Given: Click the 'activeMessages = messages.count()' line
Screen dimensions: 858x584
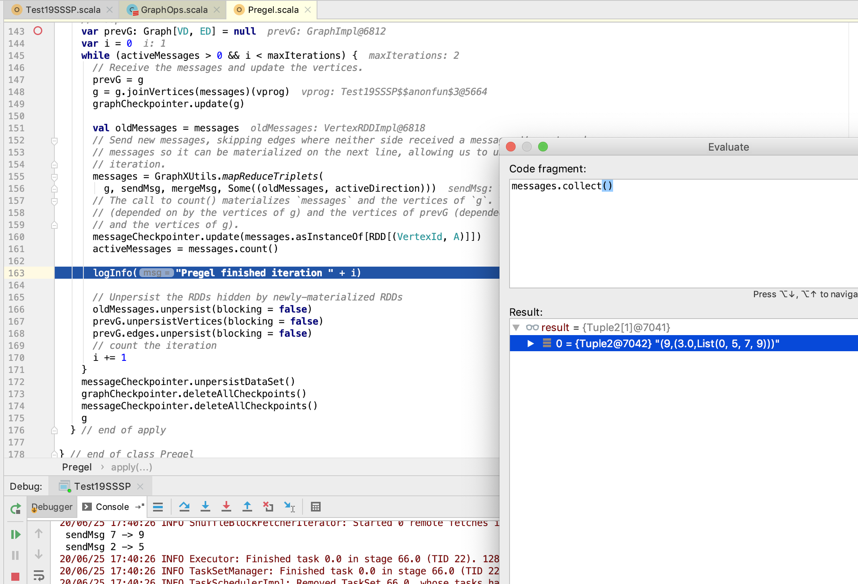Looking at the screenshot, I should [x=185, y=249].
